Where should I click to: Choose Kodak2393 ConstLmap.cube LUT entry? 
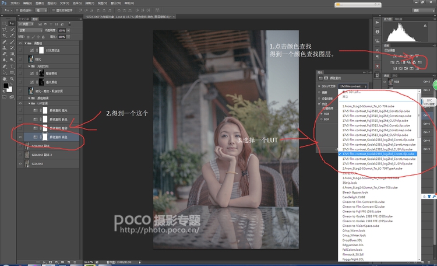click(x=378, y=159)
